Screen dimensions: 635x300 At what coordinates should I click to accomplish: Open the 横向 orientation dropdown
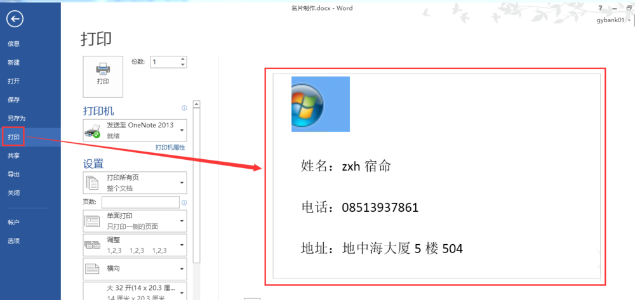(x=135, y=268)
